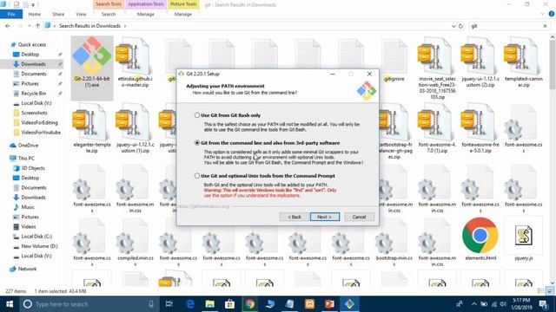Expand the address bar history dropdown
Screen dimensions: 556x312
click(x=453, y=26)
